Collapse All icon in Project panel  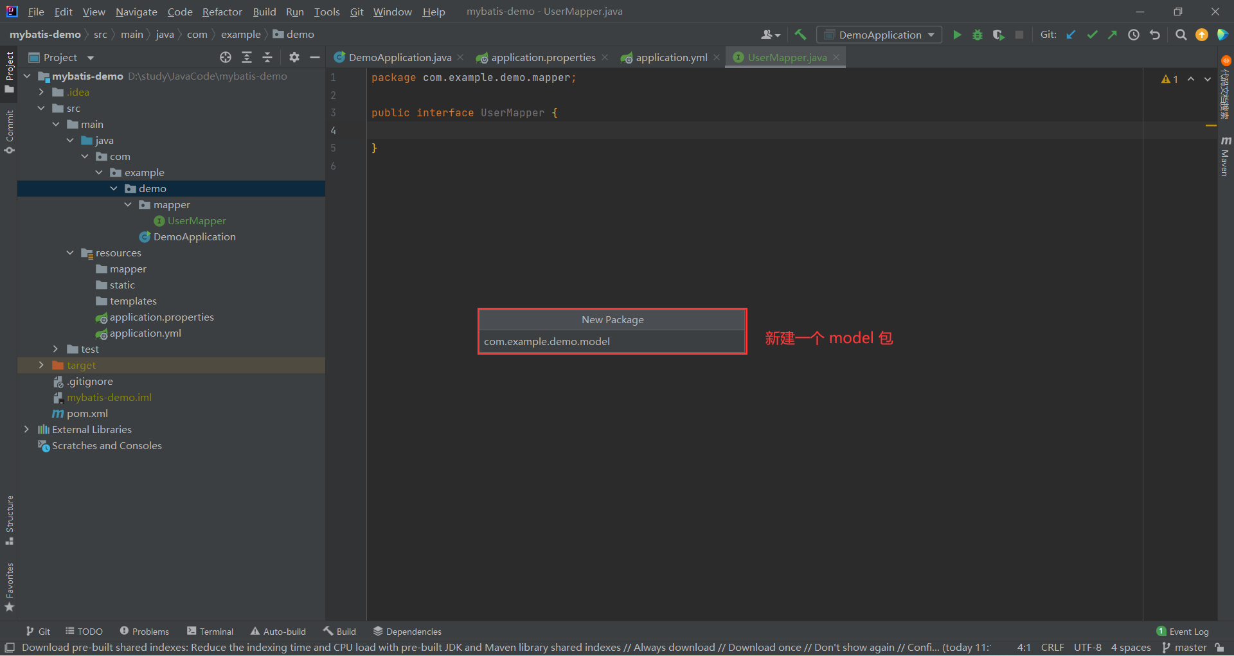(x=267, y=57)
